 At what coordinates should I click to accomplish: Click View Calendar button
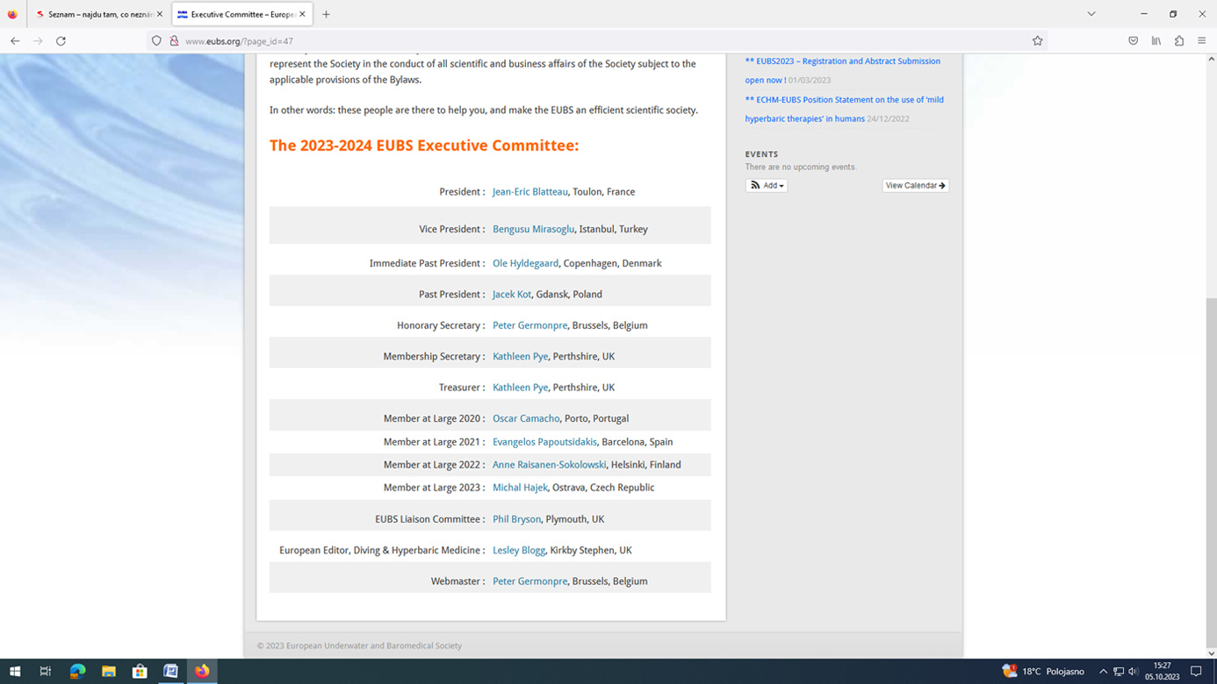tap(915, 185)
